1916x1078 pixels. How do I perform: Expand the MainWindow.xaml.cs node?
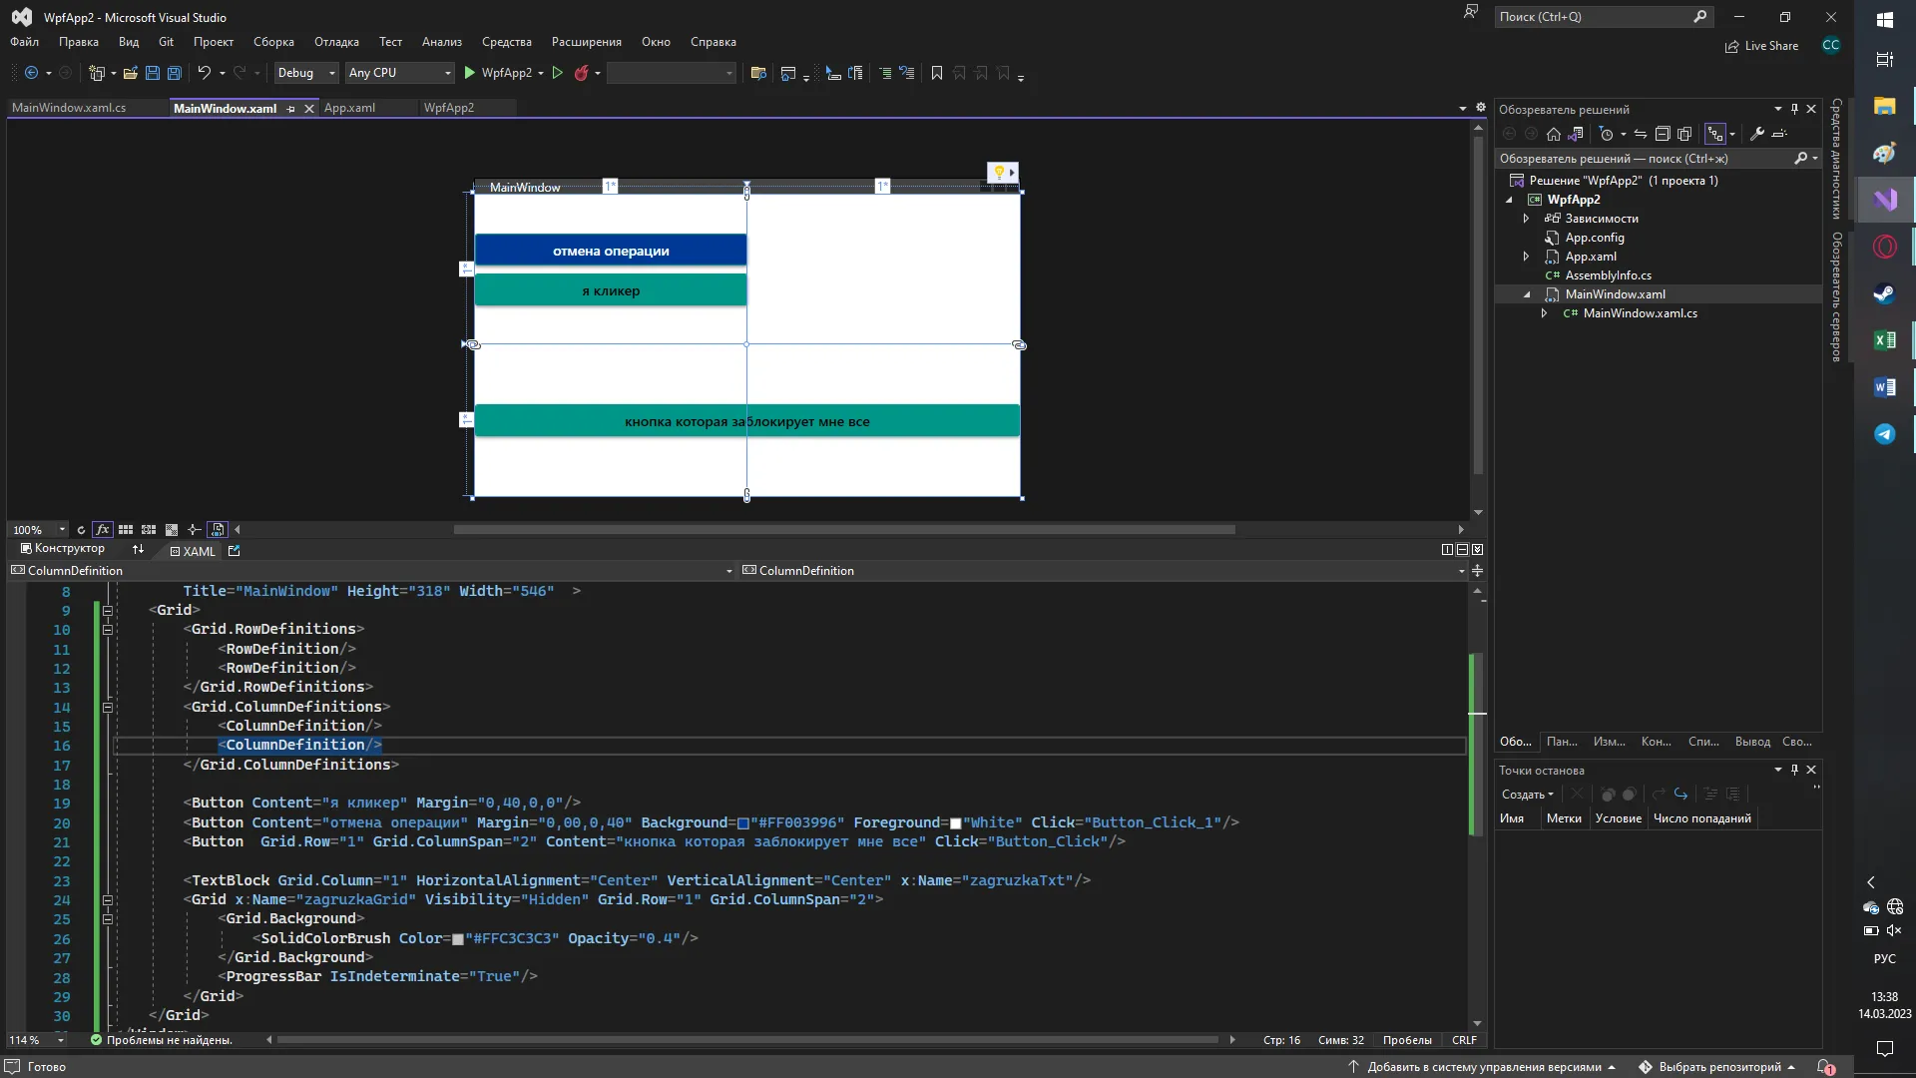tap(1544, 313)
